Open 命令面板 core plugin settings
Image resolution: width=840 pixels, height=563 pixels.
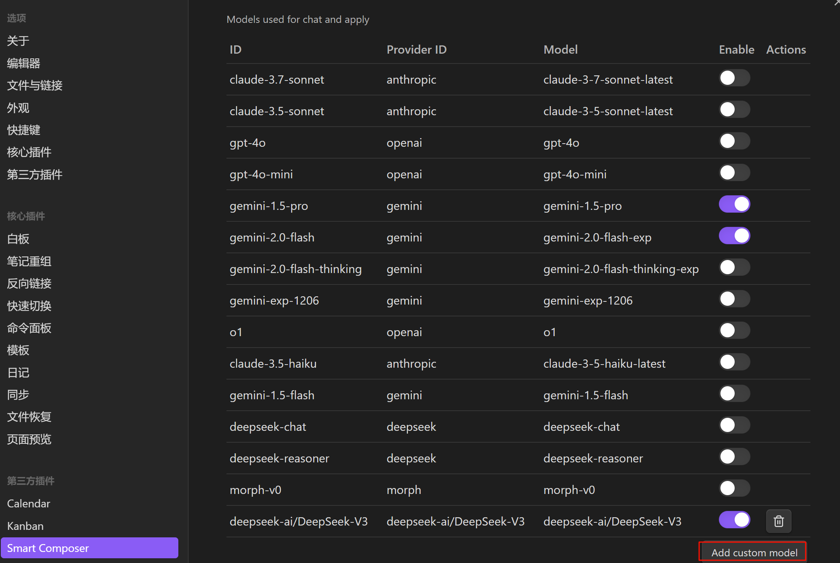[29, 328]
